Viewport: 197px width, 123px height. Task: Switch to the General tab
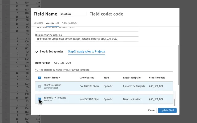[38, 23]
